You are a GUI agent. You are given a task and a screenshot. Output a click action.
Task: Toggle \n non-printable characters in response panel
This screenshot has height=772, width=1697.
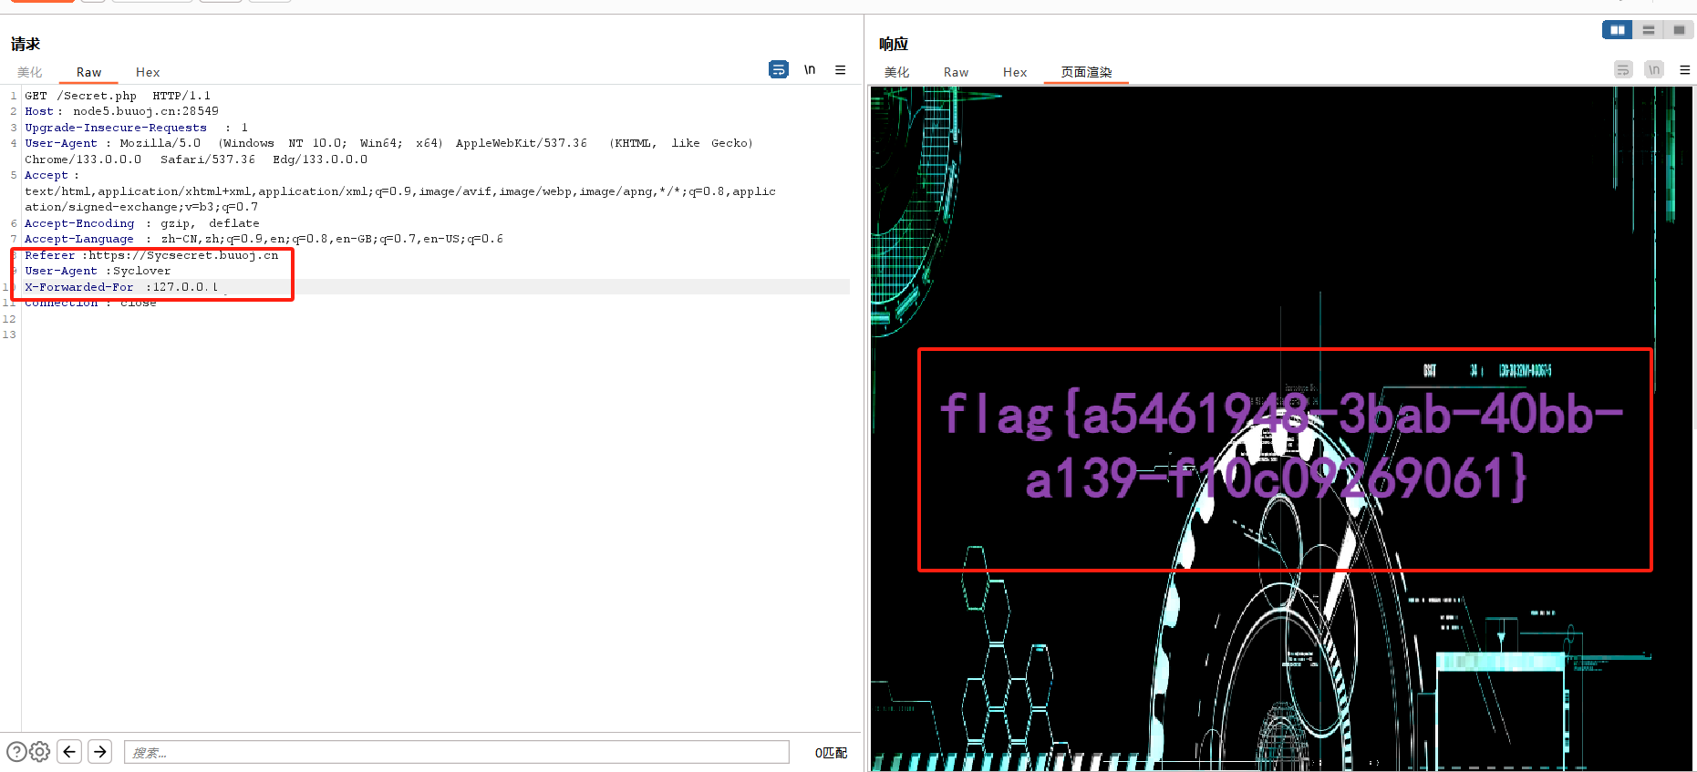coord(1654,69)
